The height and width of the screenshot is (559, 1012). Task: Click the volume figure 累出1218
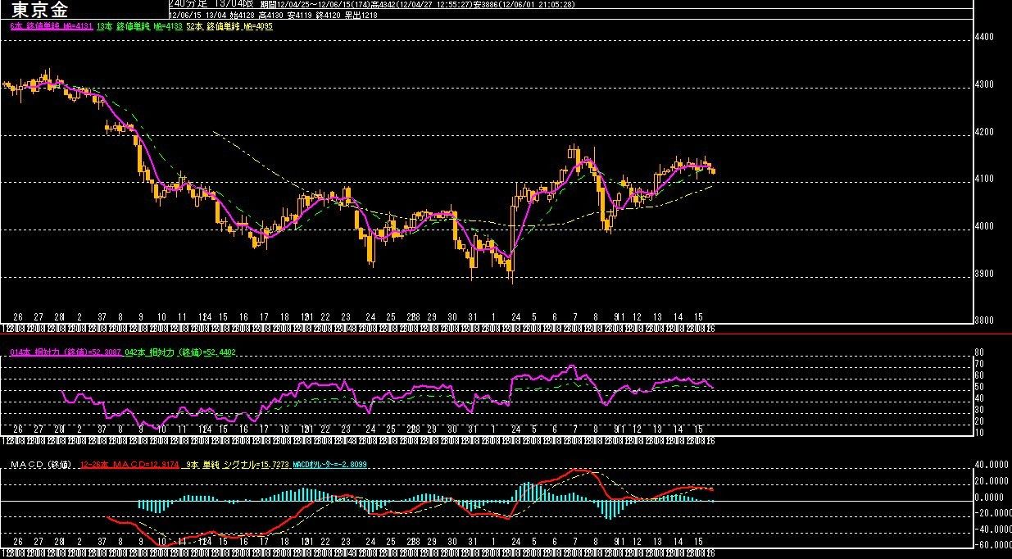(x=361, y=16)
